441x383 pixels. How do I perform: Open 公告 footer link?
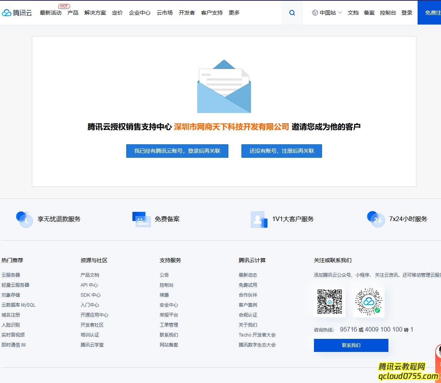(x=164, y=275)
